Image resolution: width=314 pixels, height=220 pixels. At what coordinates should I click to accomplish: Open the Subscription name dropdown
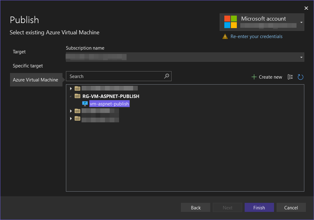pos(301,57)
